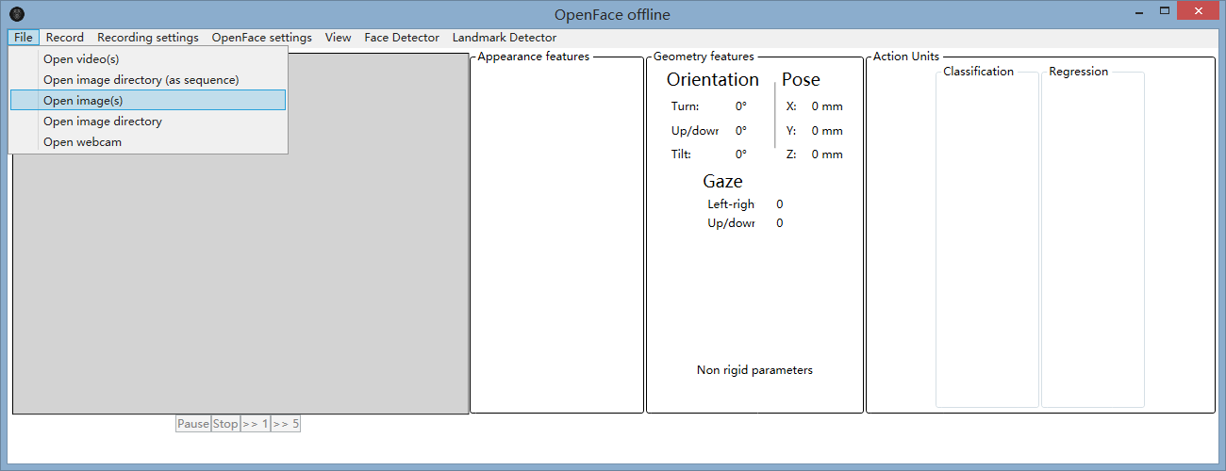Viewport: 1226px width, 471px height.
Task: Choose Open video(s) from File menu
Action: 148,59
